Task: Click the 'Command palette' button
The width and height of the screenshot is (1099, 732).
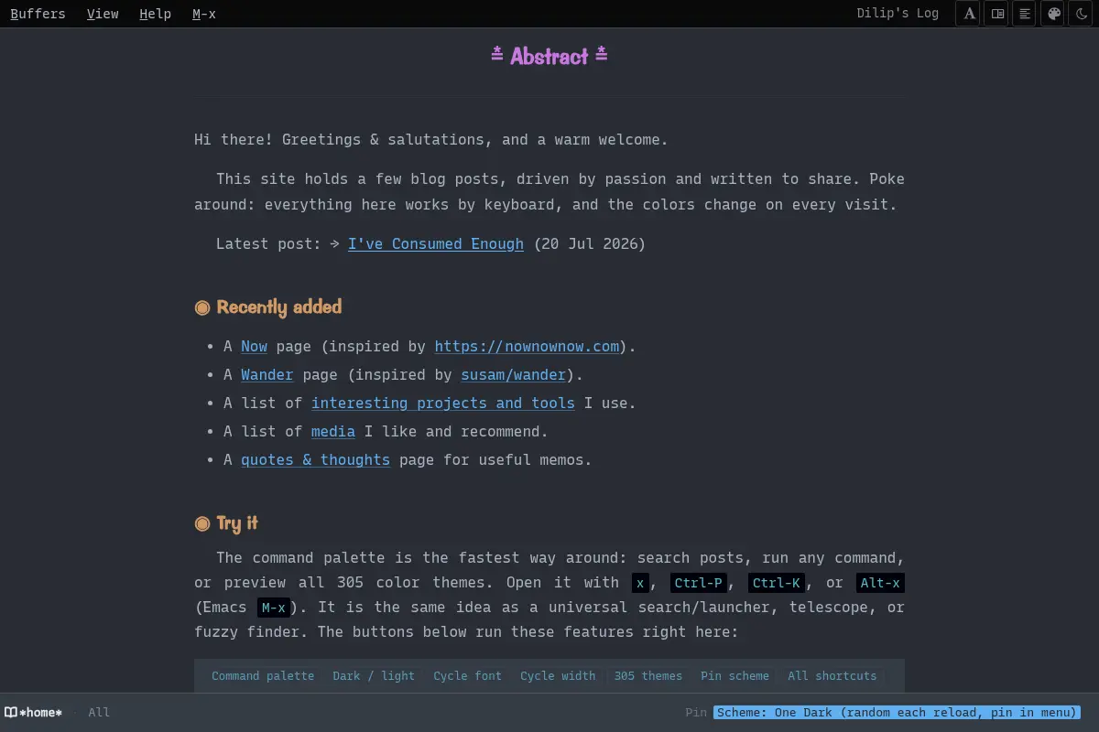Action: coord(263,676)
